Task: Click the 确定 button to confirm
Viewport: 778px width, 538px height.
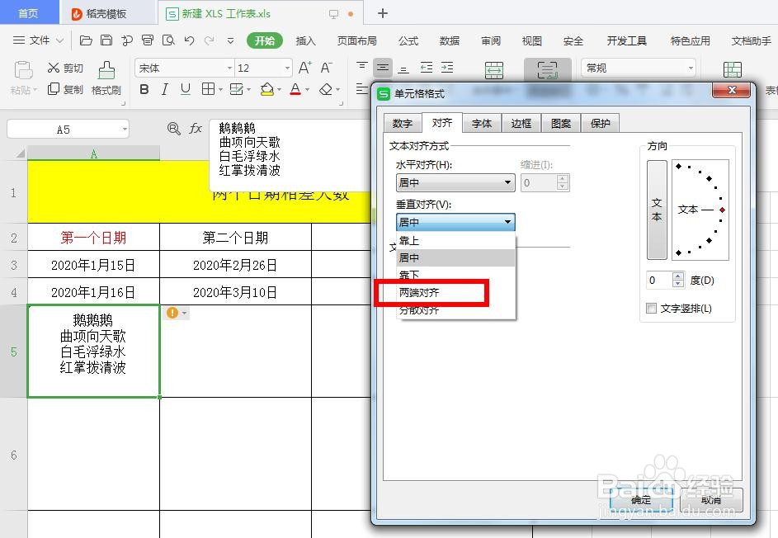Action: (x=641, y=500)
